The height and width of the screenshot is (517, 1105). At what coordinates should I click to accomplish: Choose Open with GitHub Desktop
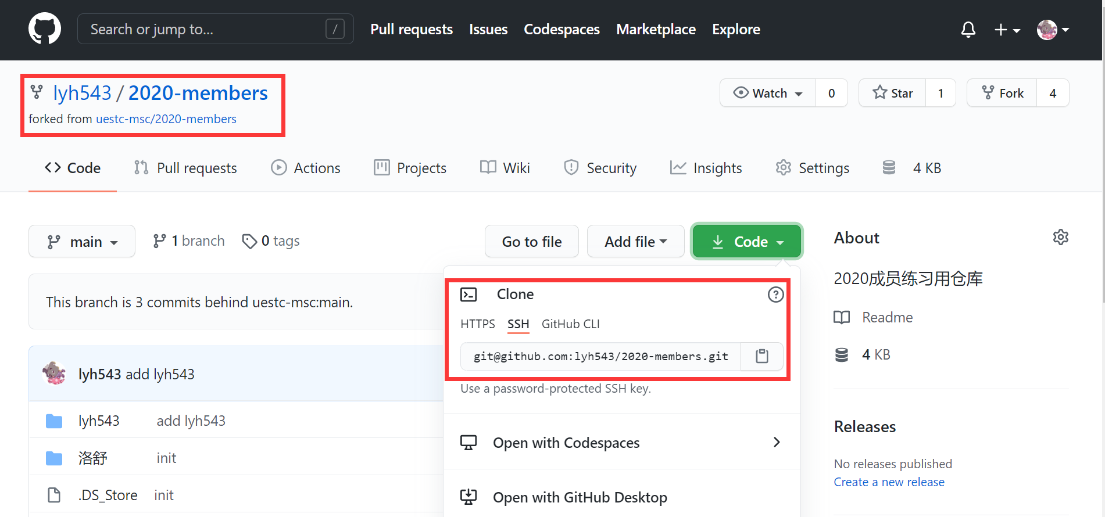click(x=622, y=497)
